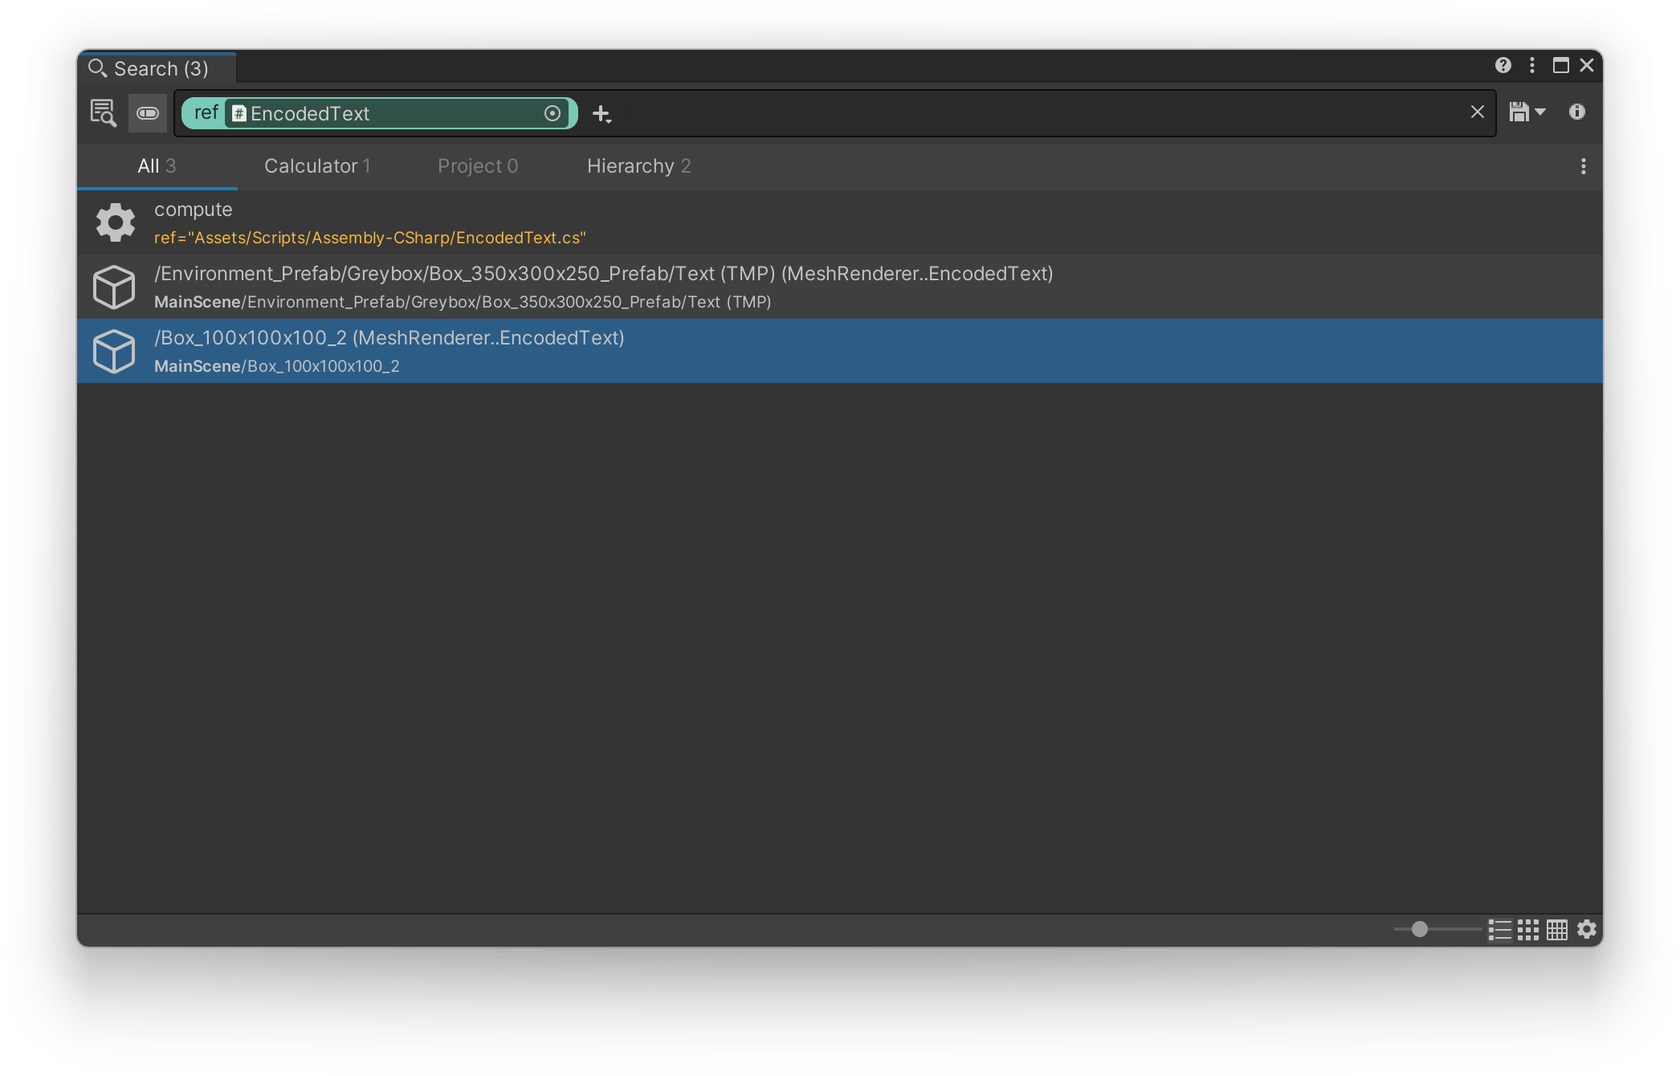Toggle the query block mode button
The image size is (1680, 1076).
coord(148,113)
